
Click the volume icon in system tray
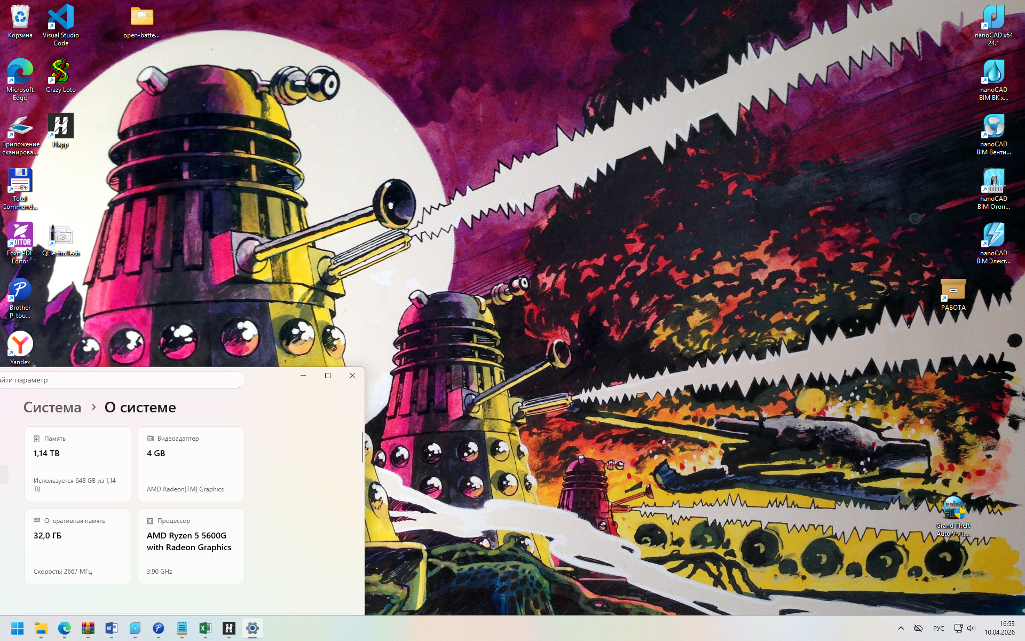click(x=971, y=628)
